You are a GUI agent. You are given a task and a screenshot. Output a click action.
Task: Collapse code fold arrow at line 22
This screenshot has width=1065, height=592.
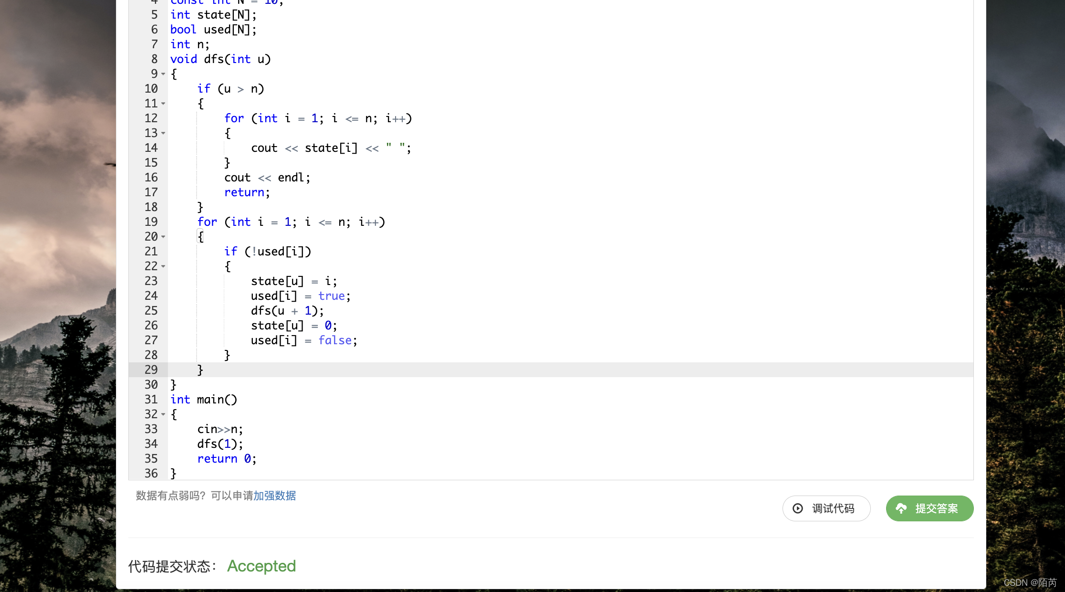(163, 266)
